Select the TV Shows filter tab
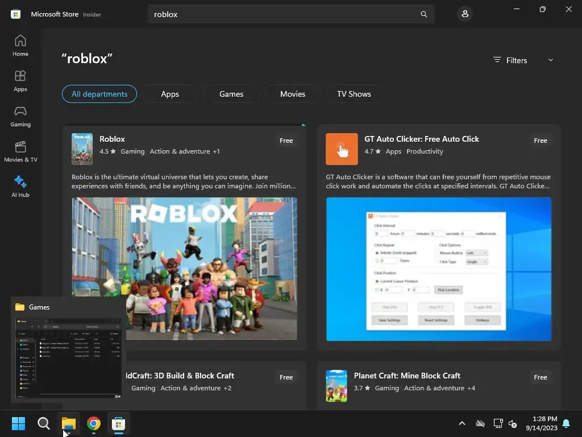Image resolution: width=582 pixels, height=437 pixels. [354, 94]
